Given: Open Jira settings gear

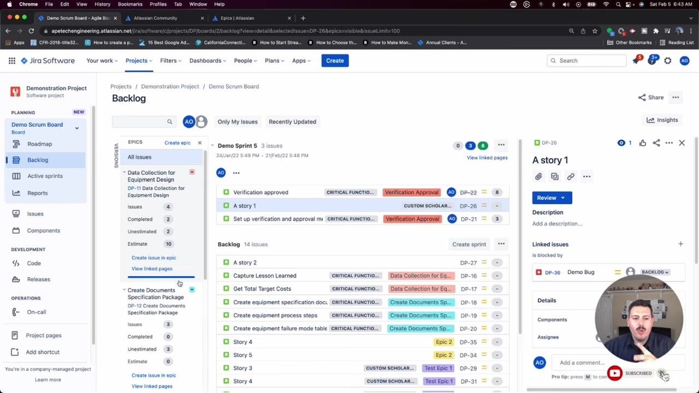Looking at the screenshot, I should [668, 61].
